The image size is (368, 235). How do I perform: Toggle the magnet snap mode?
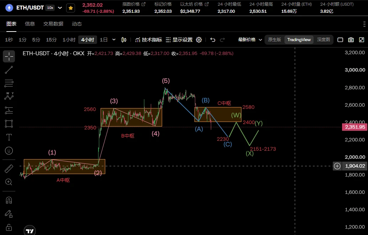point(9,200)
